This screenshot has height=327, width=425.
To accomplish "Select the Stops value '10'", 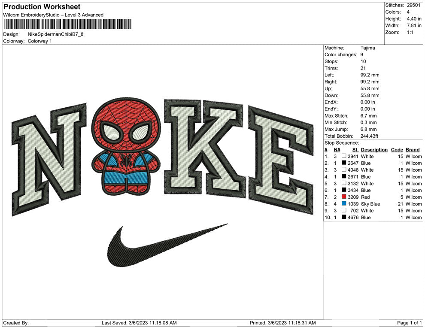I will pos(363,61).
